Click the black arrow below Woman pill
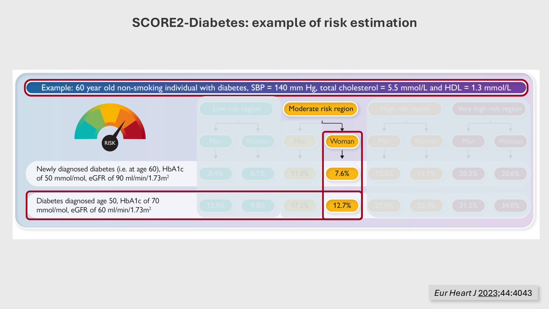This screenshot has width=549, height=309. (x=342, y=154)
